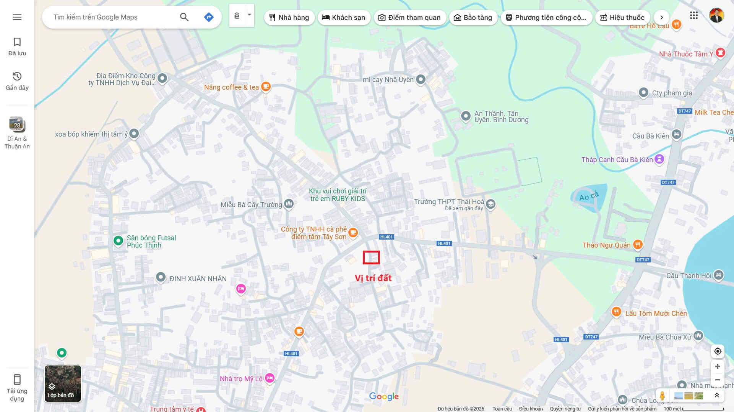Select the Hiệu thuốc category chip
This screenshot has height=412, width=734.
pyautogui.click(x=622, y=18)
